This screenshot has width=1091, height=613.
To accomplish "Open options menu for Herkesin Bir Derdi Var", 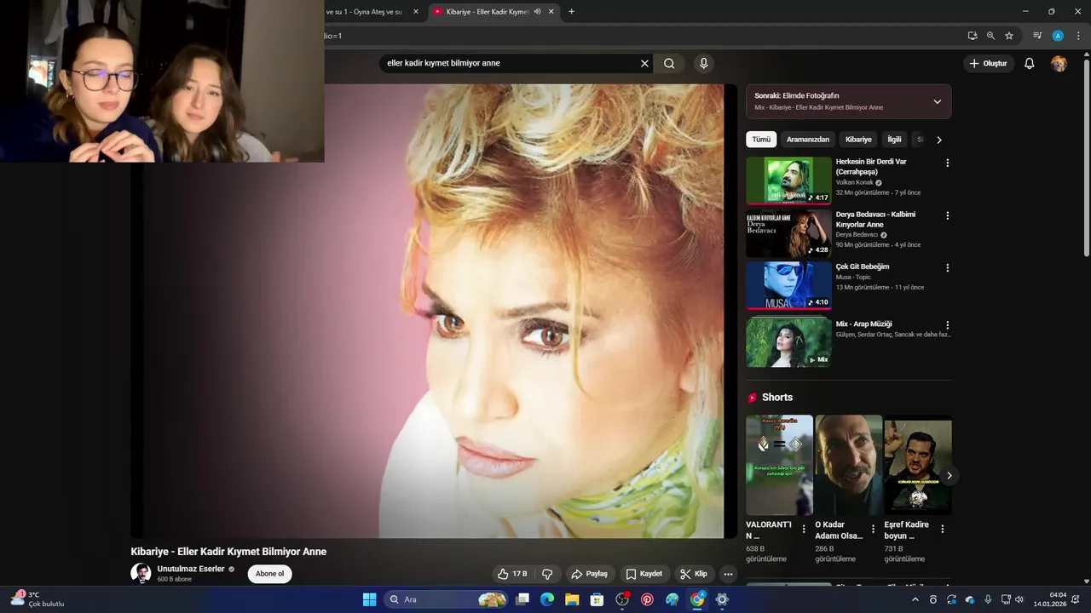I will click(x=947, y=163).
